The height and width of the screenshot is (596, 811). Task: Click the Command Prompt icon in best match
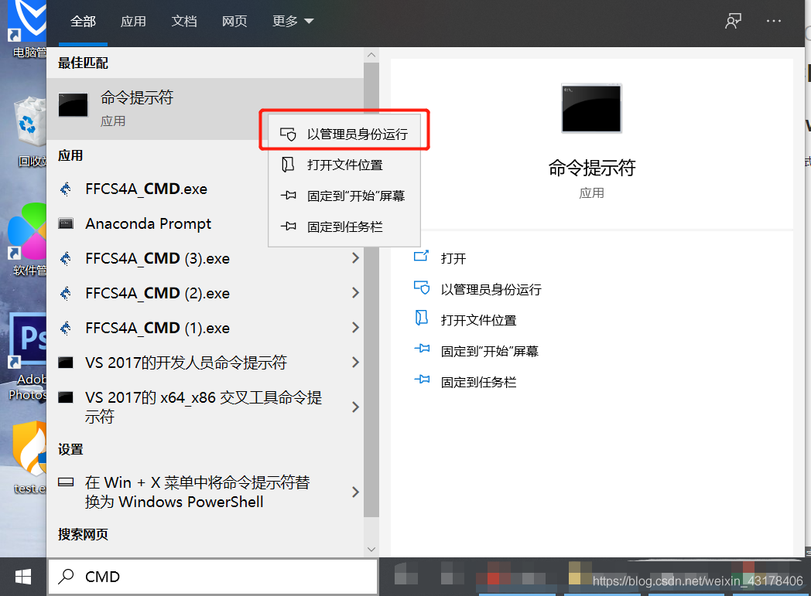click(73, 105)
